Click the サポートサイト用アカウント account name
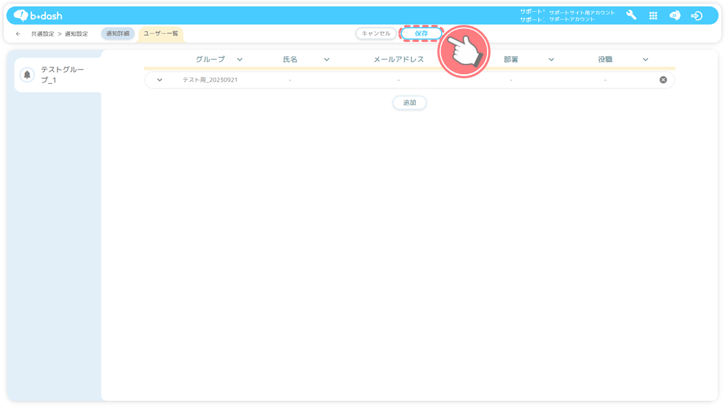This screenshot has height=408, width=725. click(x=582, y=12)
